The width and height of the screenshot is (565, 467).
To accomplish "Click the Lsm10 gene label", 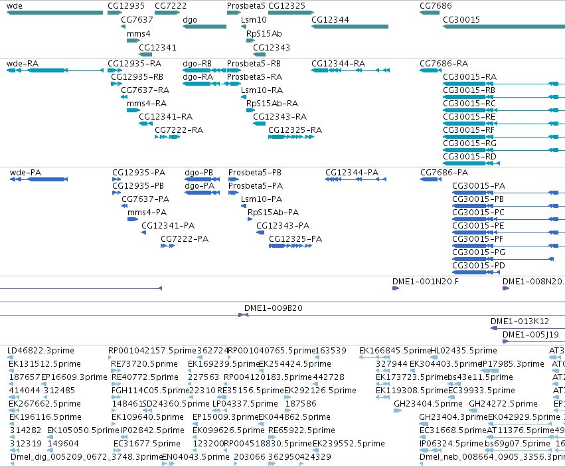I will (x=254, y=20).
